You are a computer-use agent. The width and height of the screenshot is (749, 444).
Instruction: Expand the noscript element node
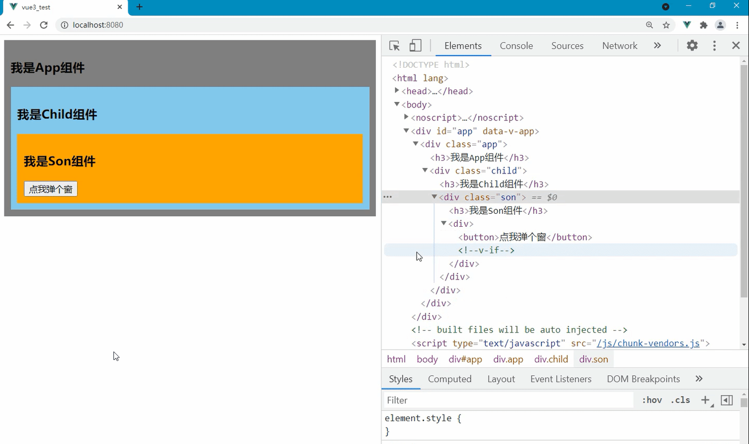pos(406,117)
